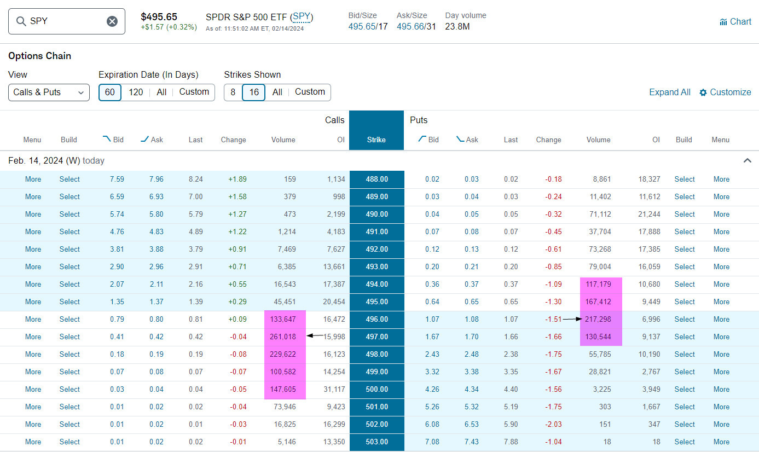Click the top bid price 495.65

pos(361,26)
